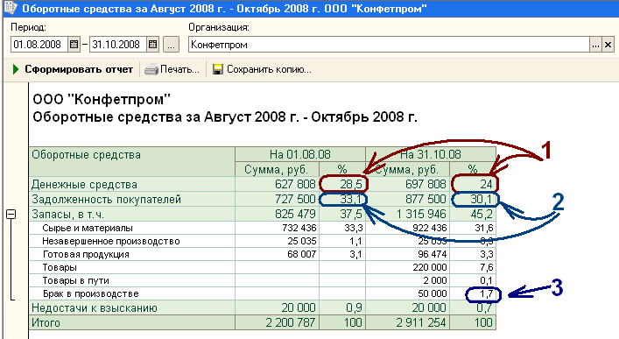
Task: Click the cell value 732 436
Action: click(299, 228)
